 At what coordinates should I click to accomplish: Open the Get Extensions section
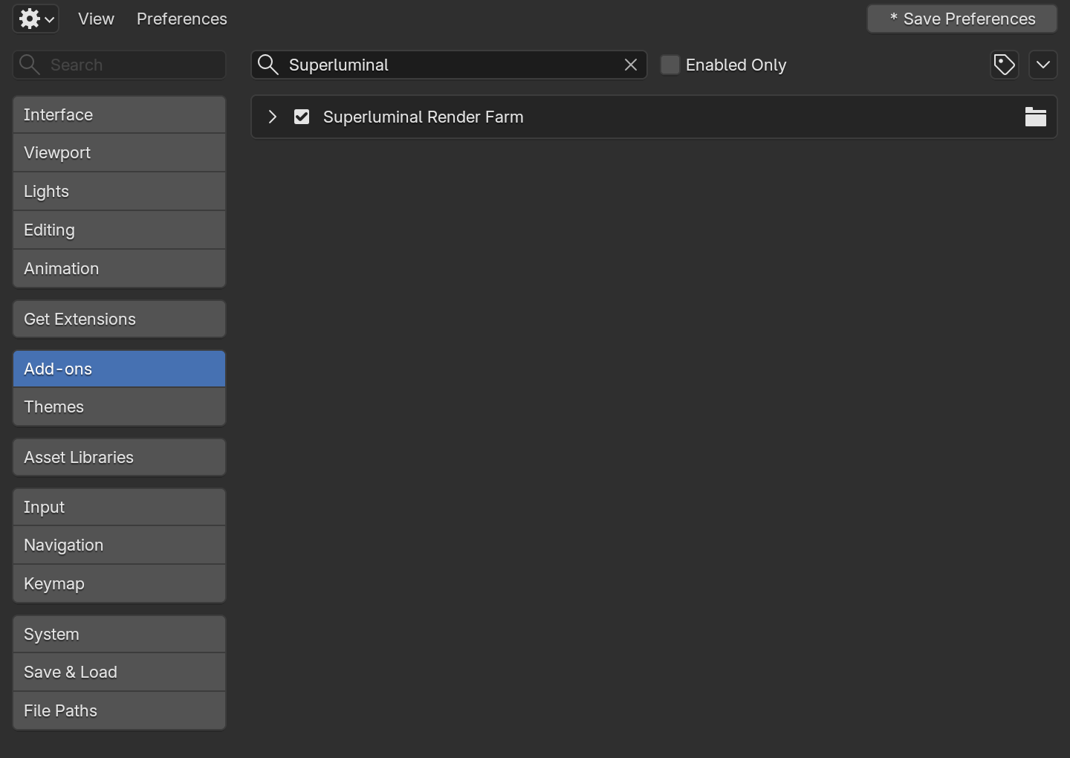pos(119,319)
